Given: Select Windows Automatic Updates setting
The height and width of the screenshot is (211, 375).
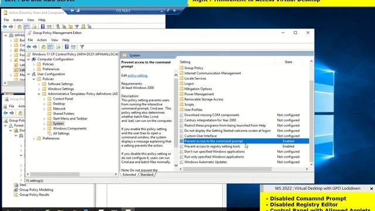Looking at the screenshot, I should [x=244, y=162].
